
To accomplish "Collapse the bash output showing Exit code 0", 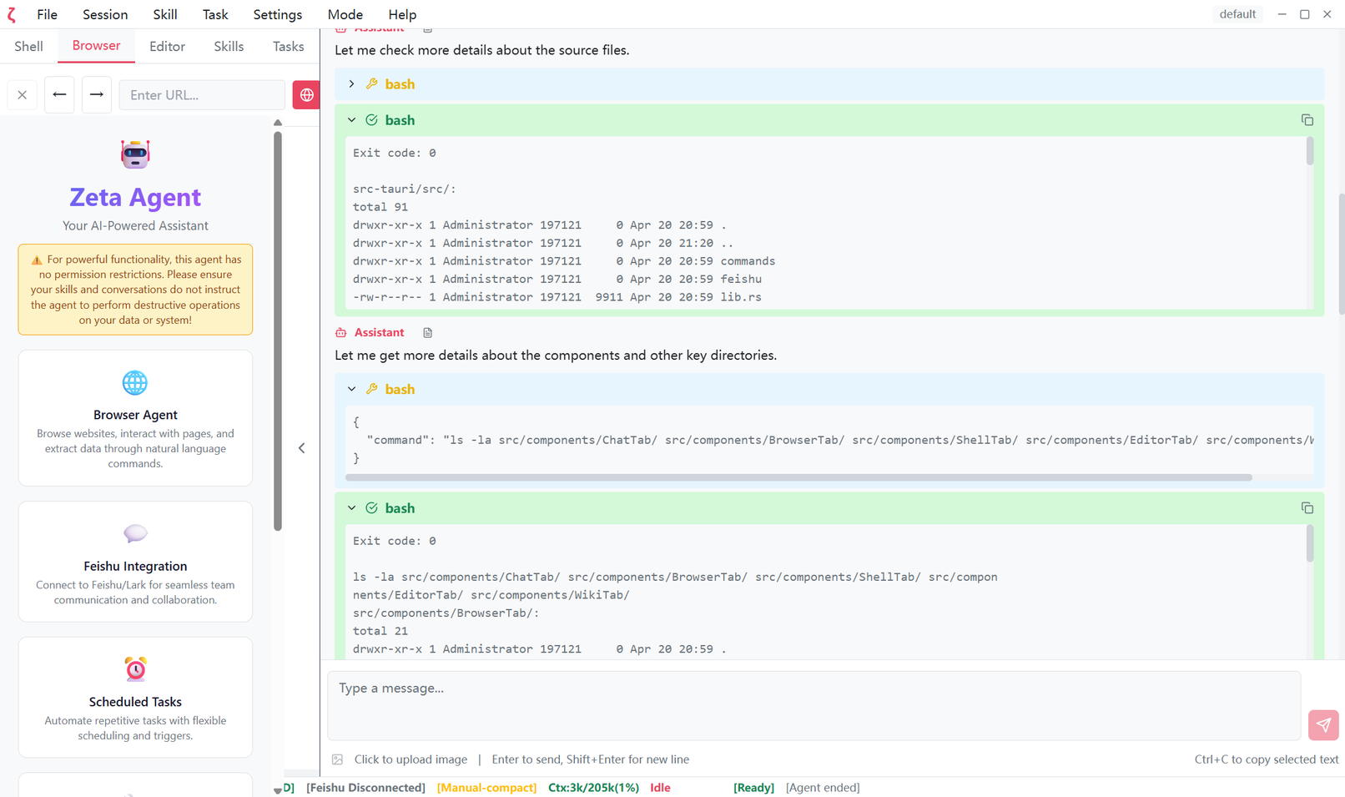I will point(350,119).
